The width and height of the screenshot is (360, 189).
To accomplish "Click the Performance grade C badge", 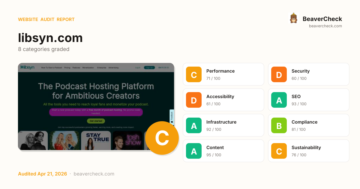I will tap(194, 74).
